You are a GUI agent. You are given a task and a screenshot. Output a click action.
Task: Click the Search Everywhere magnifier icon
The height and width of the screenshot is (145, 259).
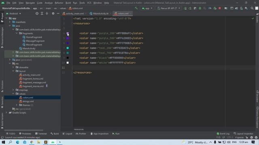pyautogui.click(x=252, y=8)
